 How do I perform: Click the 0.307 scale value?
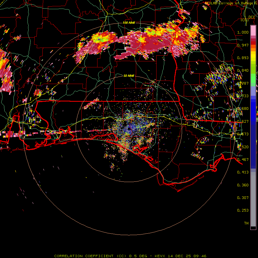(x=243, y=198)
